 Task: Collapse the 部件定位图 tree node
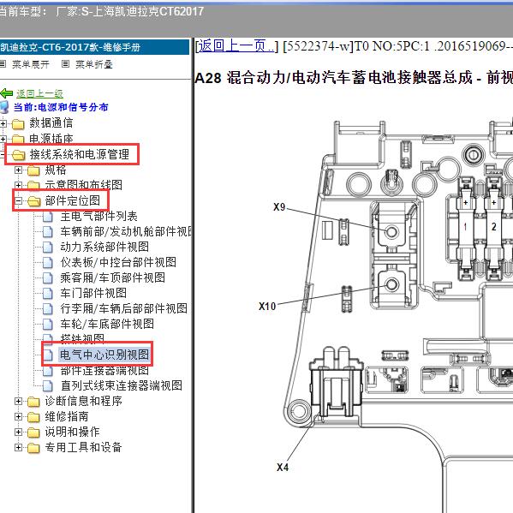[x=18, y=200]
